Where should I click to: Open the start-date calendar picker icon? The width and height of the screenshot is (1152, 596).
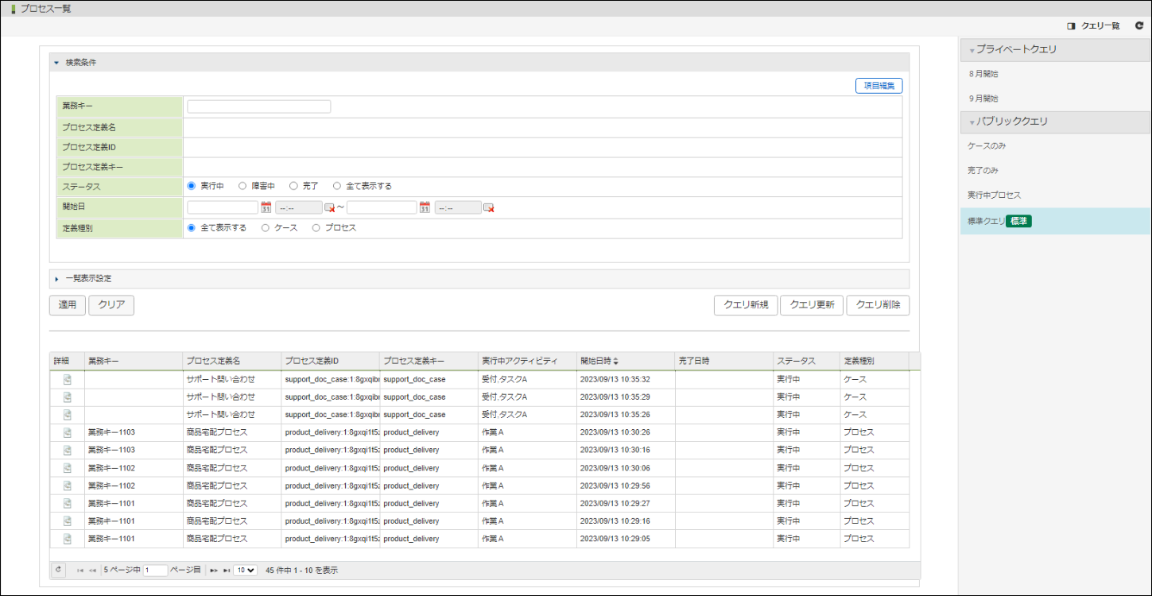pyautogui.click(x=266, y=207)
